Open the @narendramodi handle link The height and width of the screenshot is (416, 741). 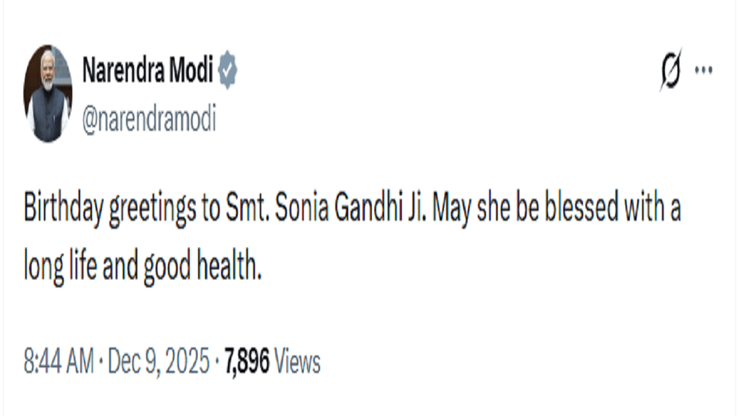(x=149, y=118)
